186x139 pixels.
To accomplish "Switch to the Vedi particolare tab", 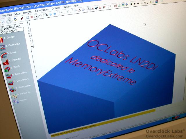I will (10, 27).
